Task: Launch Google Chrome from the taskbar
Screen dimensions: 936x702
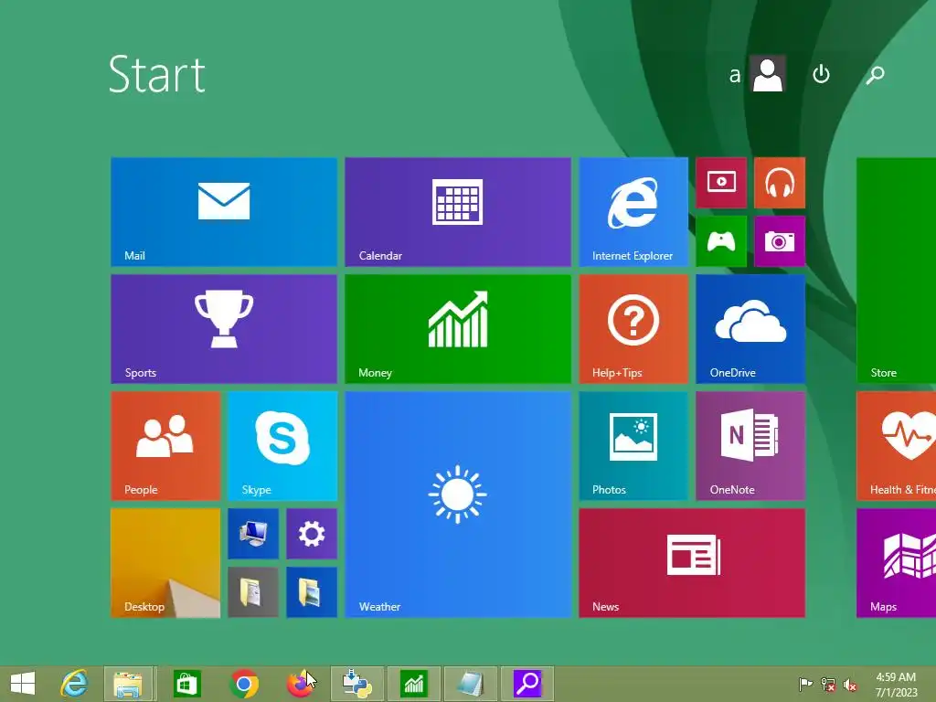Action: tap(243, 684)
